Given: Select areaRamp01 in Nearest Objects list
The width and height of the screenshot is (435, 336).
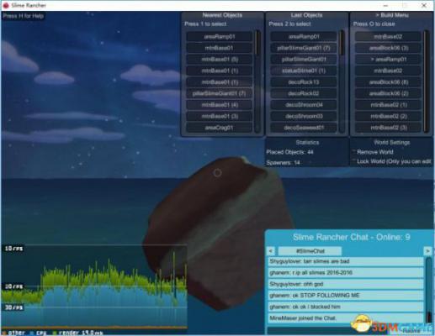Looking at the screenshot, I should (220, 37).
